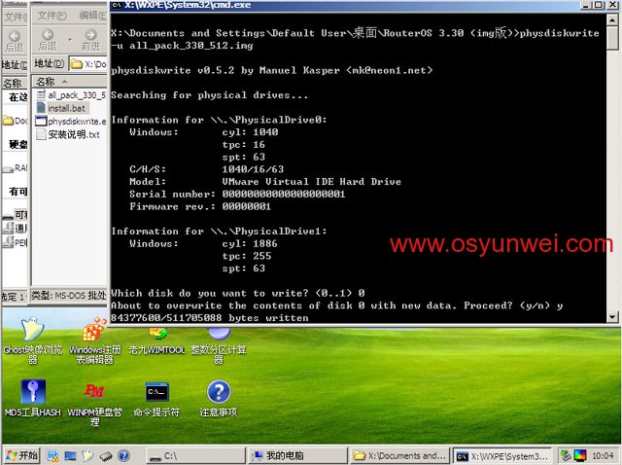Sort files by the 名称 column header
The width and height of the screenshot is (622, 465).
[x=69, y=82]
